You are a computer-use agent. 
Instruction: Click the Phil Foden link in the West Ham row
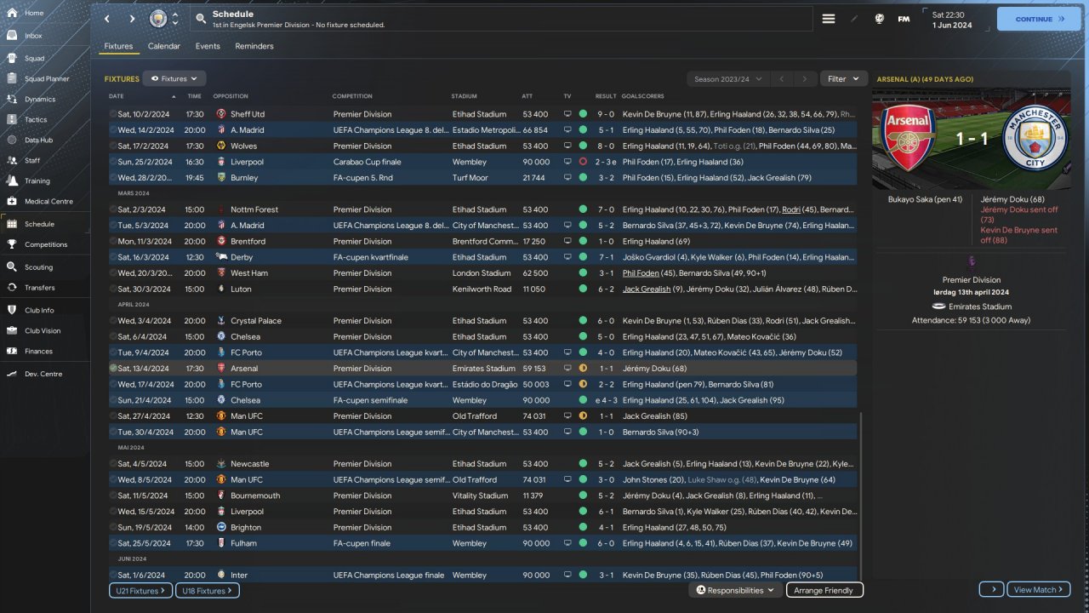tap(641, 273)
